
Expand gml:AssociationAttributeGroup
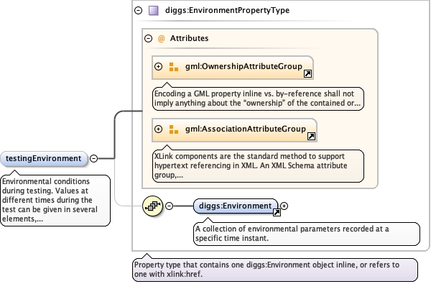(x=158, y=129)
